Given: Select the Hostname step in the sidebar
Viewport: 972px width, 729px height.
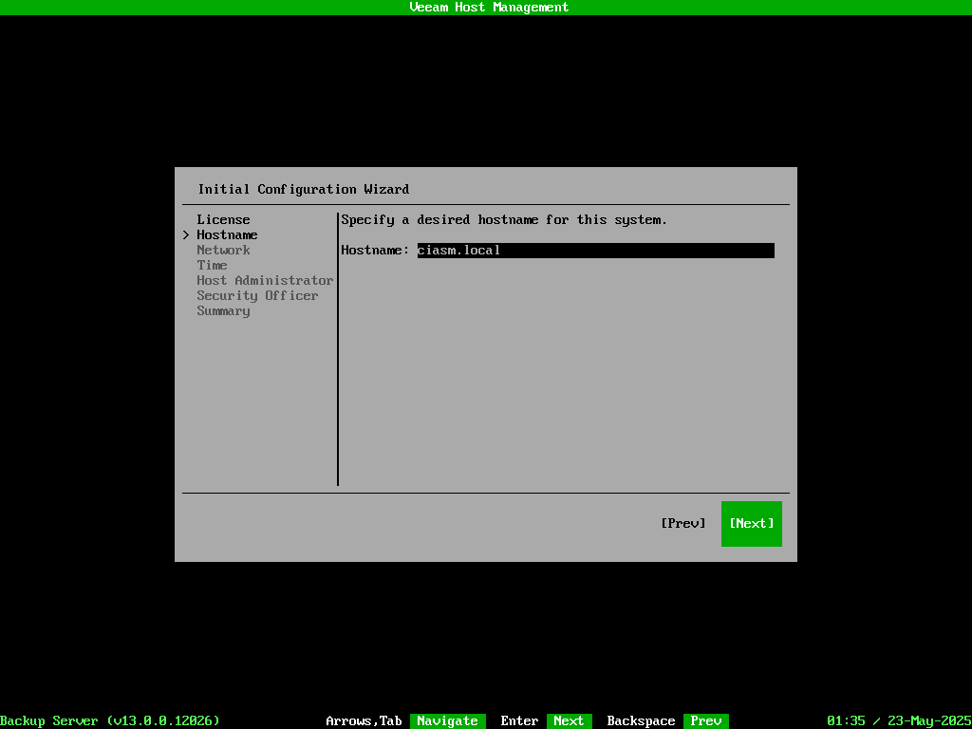Looking at the screenshot, I should 227,234.
